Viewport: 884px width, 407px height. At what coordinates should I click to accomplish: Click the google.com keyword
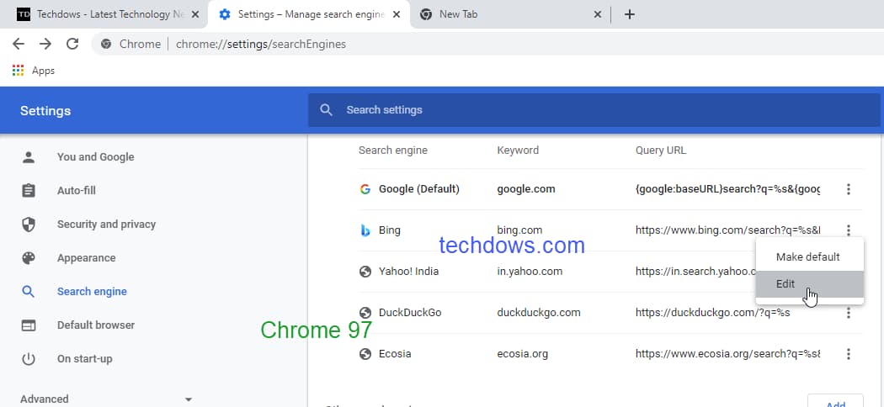(x=526, y=189)
